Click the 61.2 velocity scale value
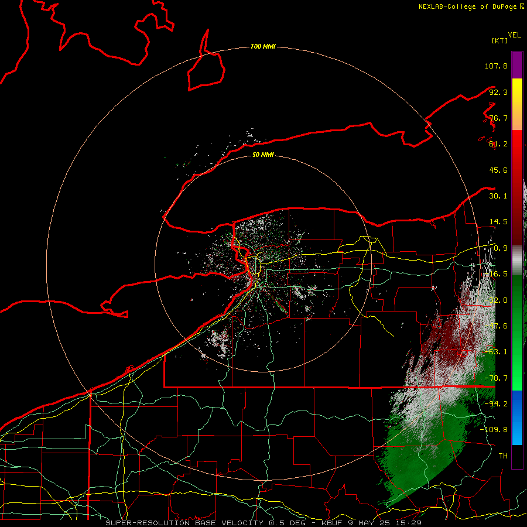The width and height of the screenshot is (527, 527). (498, 144)
